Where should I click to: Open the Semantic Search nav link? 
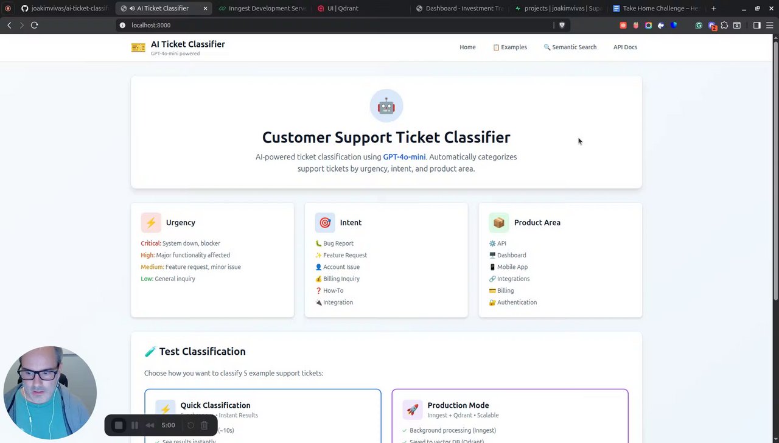point(570,47)
